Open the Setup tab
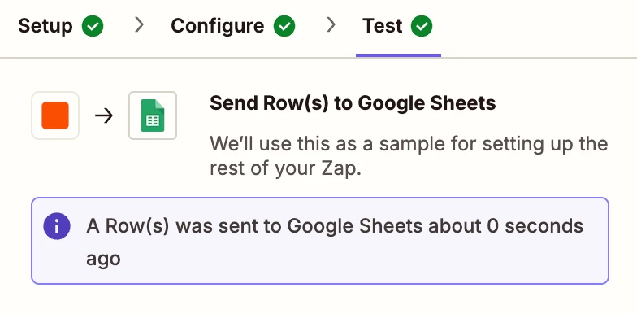 [x=60, y=26]
